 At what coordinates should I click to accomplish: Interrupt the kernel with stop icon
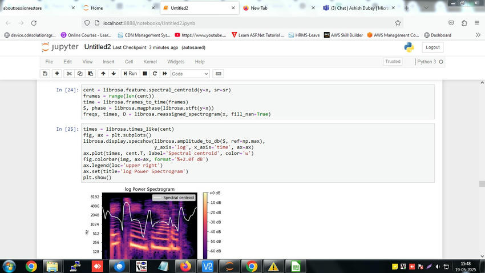pos(145,74)
